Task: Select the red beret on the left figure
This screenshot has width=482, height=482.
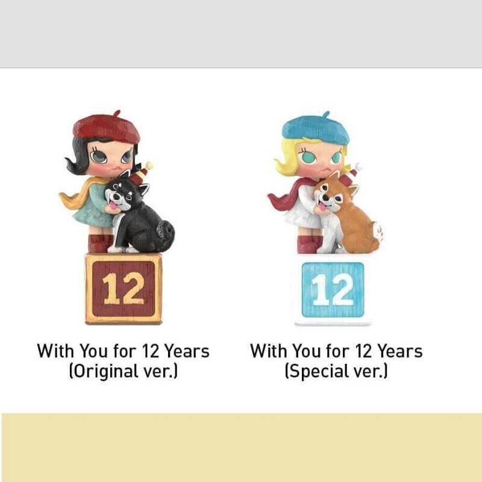Action: (x=107, y=127)
